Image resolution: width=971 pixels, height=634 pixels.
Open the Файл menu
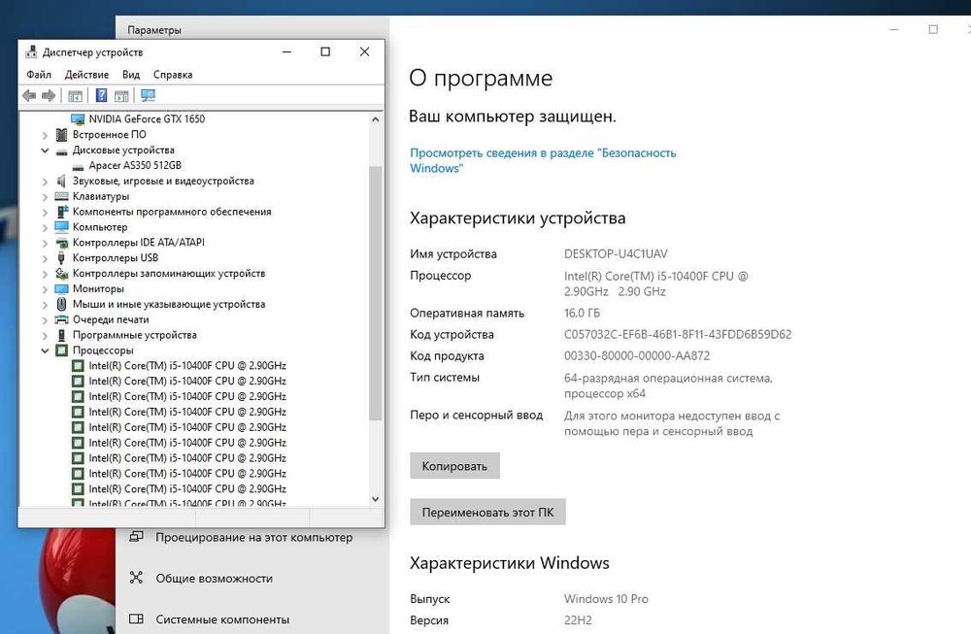39,75
